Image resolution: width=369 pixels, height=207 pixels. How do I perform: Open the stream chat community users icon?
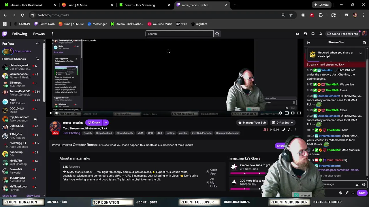pos(364,42)
